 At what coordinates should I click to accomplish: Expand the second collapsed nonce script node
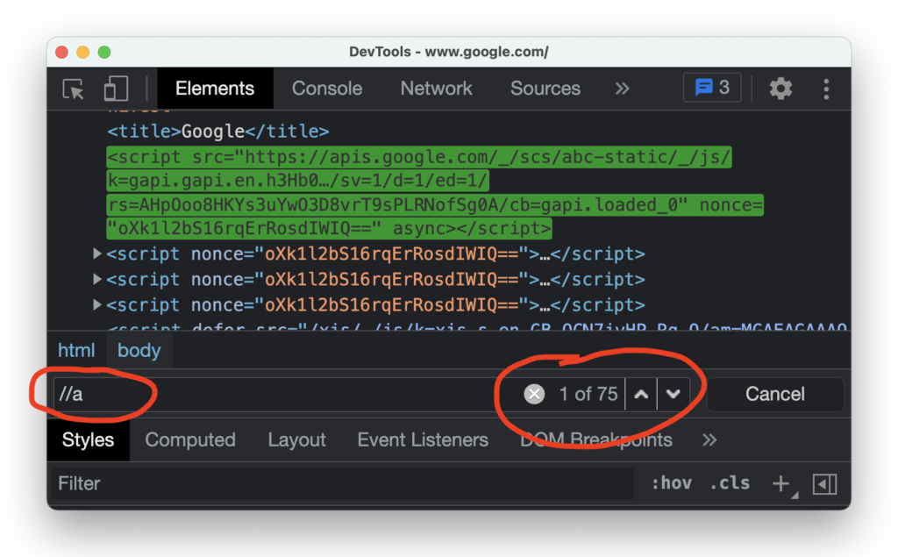tap(97, 279)
